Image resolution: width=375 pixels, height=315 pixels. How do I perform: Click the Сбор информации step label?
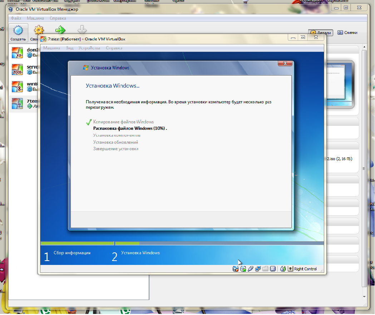(x=72, y=253)
